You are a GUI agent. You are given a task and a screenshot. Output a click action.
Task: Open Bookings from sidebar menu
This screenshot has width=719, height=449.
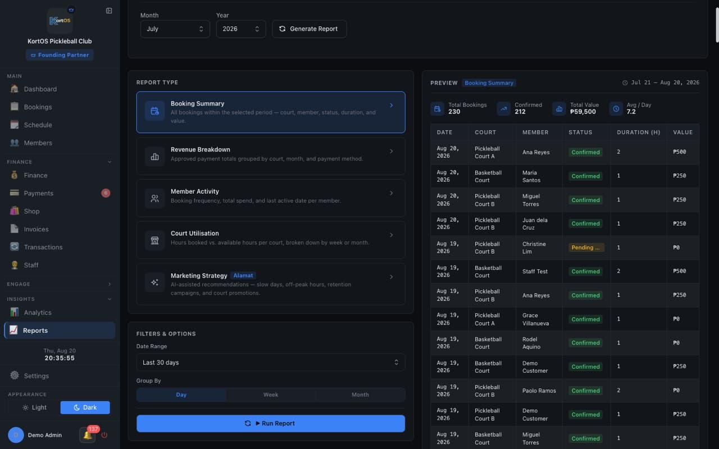pyautogui.click(x=60, y=107)
